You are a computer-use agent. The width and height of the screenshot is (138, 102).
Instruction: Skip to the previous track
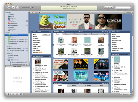(9, 8)
